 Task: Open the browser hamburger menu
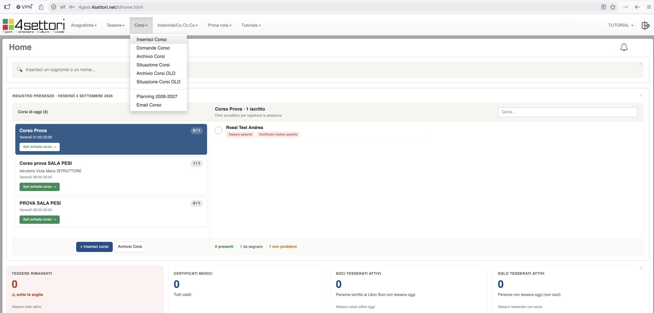click(649, 7)
